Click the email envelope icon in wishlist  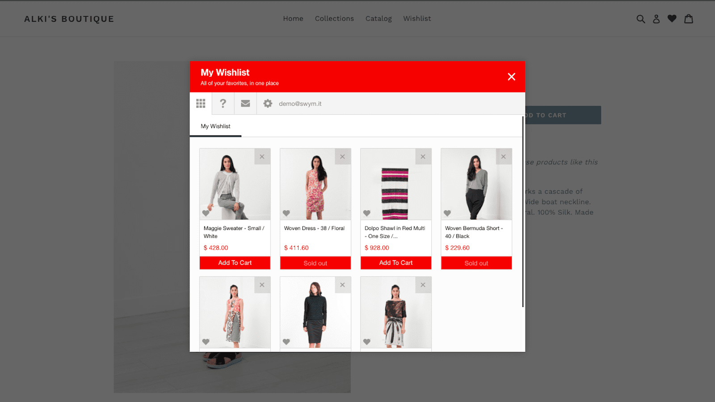pos(245,104)
